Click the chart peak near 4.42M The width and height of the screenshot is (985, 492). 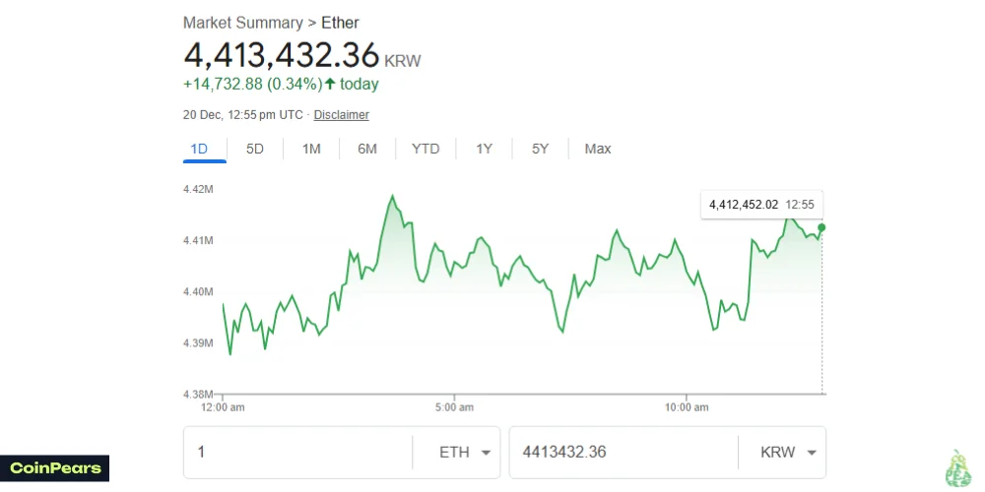coord(393,196)
